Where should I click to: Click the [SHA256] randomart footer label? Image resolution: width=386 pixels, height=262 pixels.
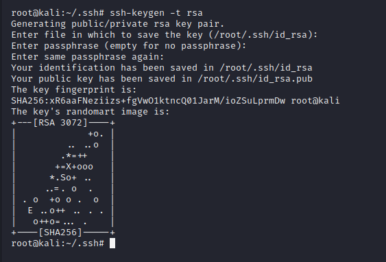(60, 233)
